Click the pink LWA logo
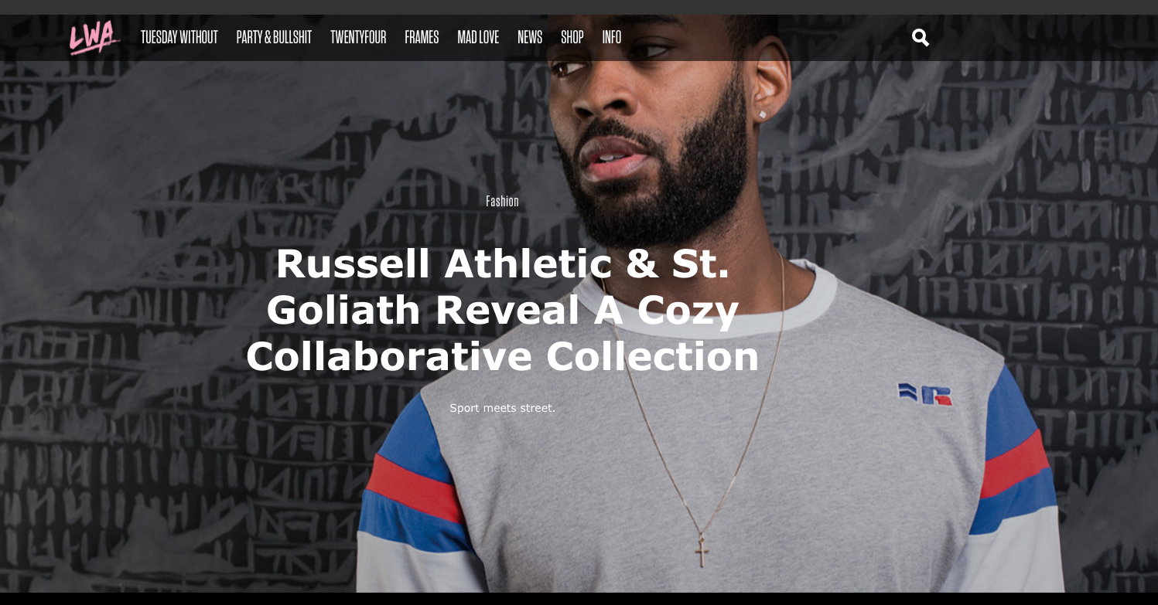The image size is (1158, 605). click(94, 37)
